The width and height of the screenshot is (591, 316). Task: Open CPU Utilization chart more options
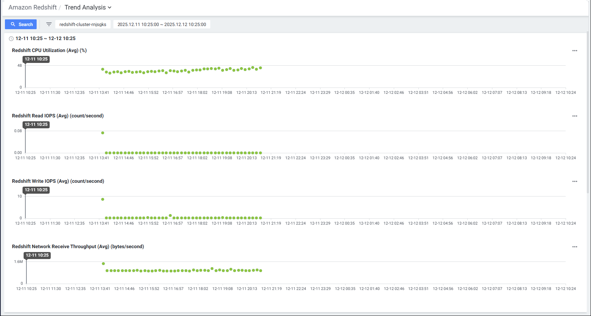point(574,51)
